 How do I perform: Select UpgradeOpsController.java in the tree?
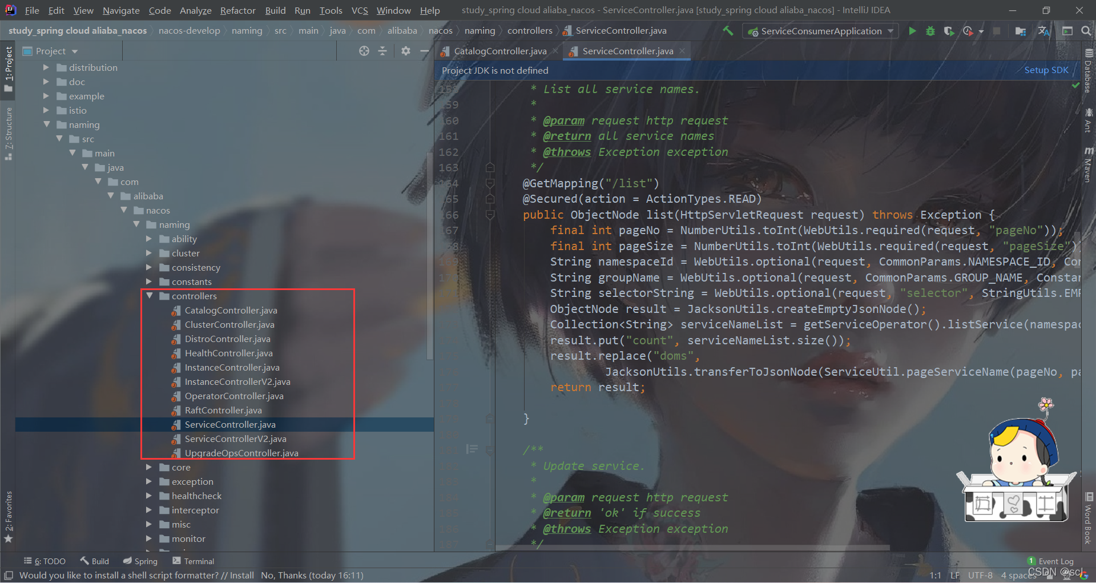click(x=241, y=453)
